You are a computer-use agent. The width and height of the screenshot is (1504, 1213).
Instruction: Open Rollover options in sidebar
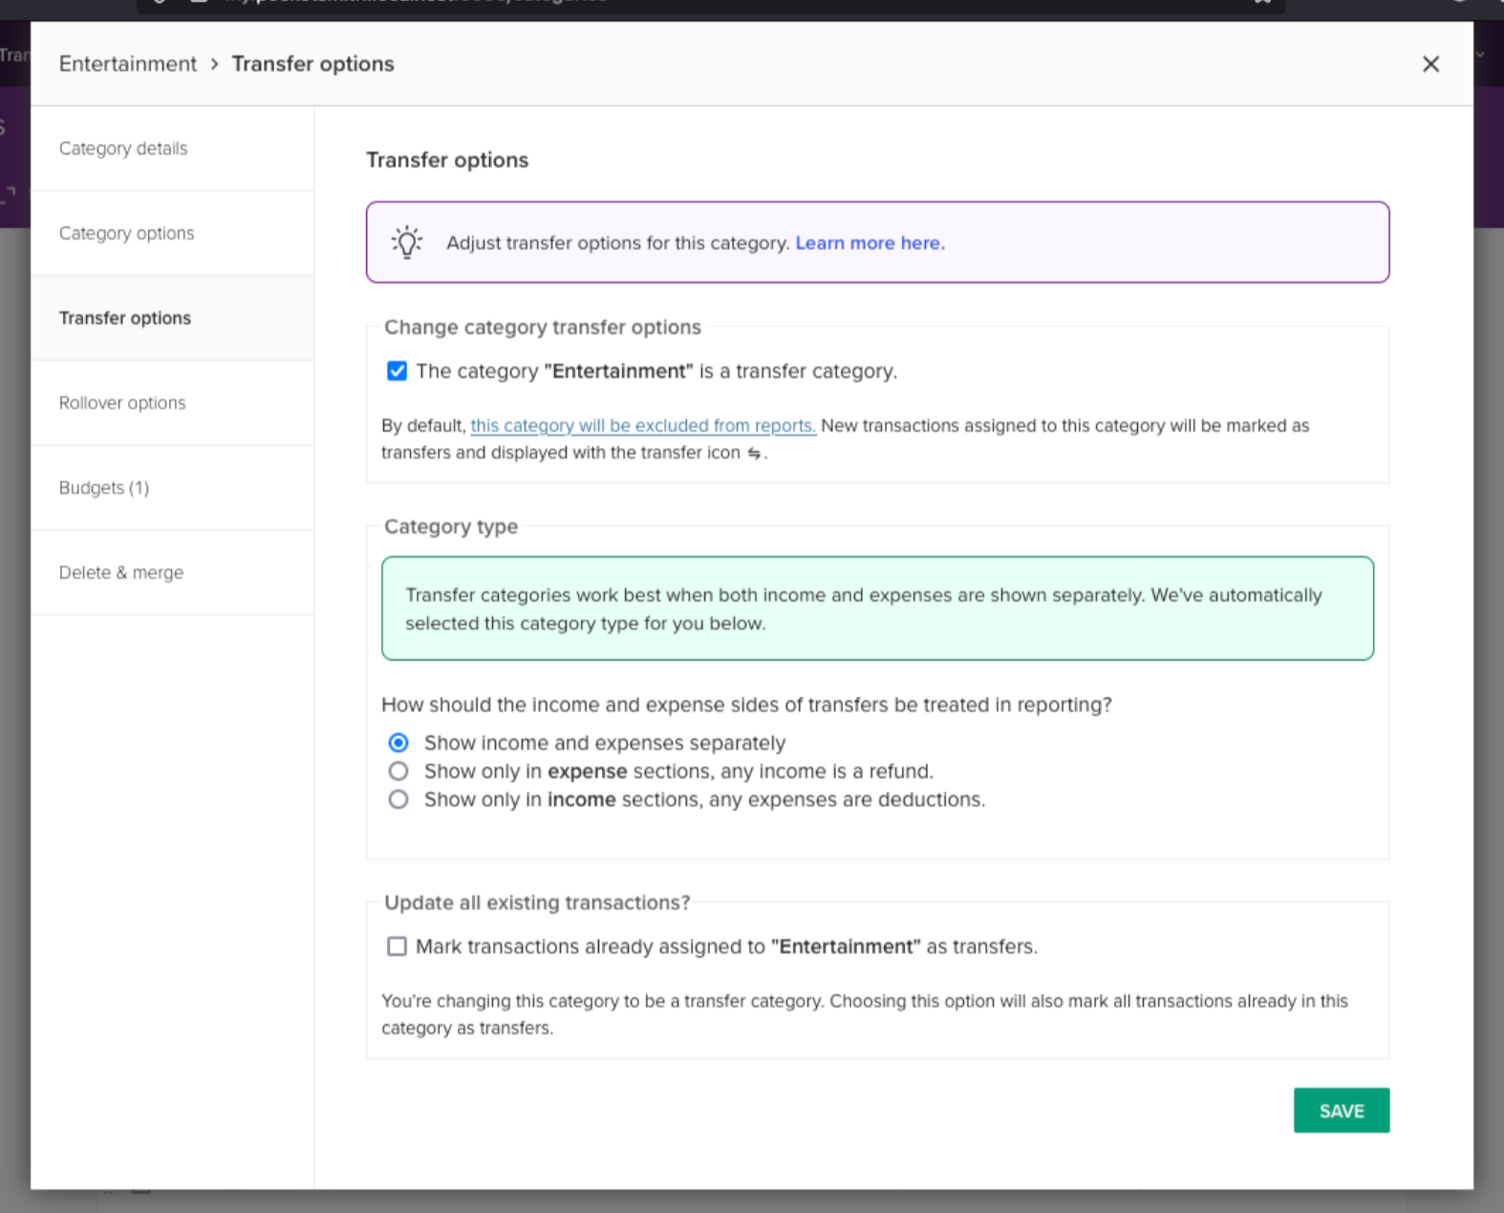pos(122,403)
